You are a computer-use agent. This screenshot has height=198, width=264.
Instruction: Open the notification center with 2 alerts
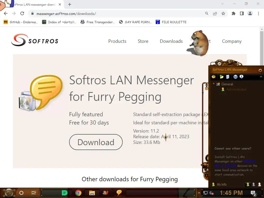(253, 193)
